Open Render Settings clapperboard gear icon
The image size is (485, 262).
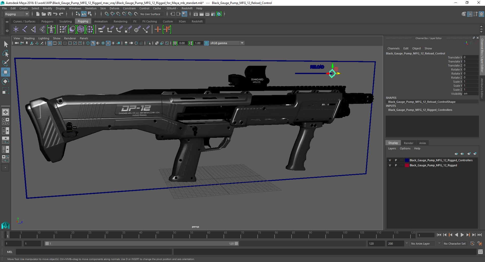[213, 14]
